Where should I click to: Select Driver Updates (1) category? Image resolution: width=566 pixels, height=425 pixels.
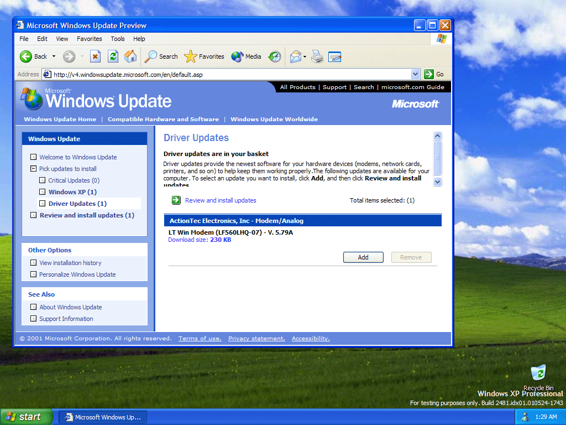[77, 204]
